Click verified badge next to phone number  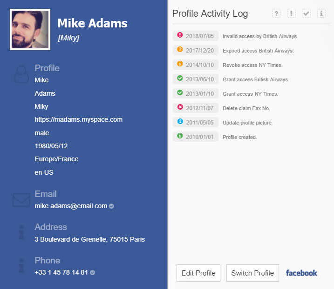(93, 273)
